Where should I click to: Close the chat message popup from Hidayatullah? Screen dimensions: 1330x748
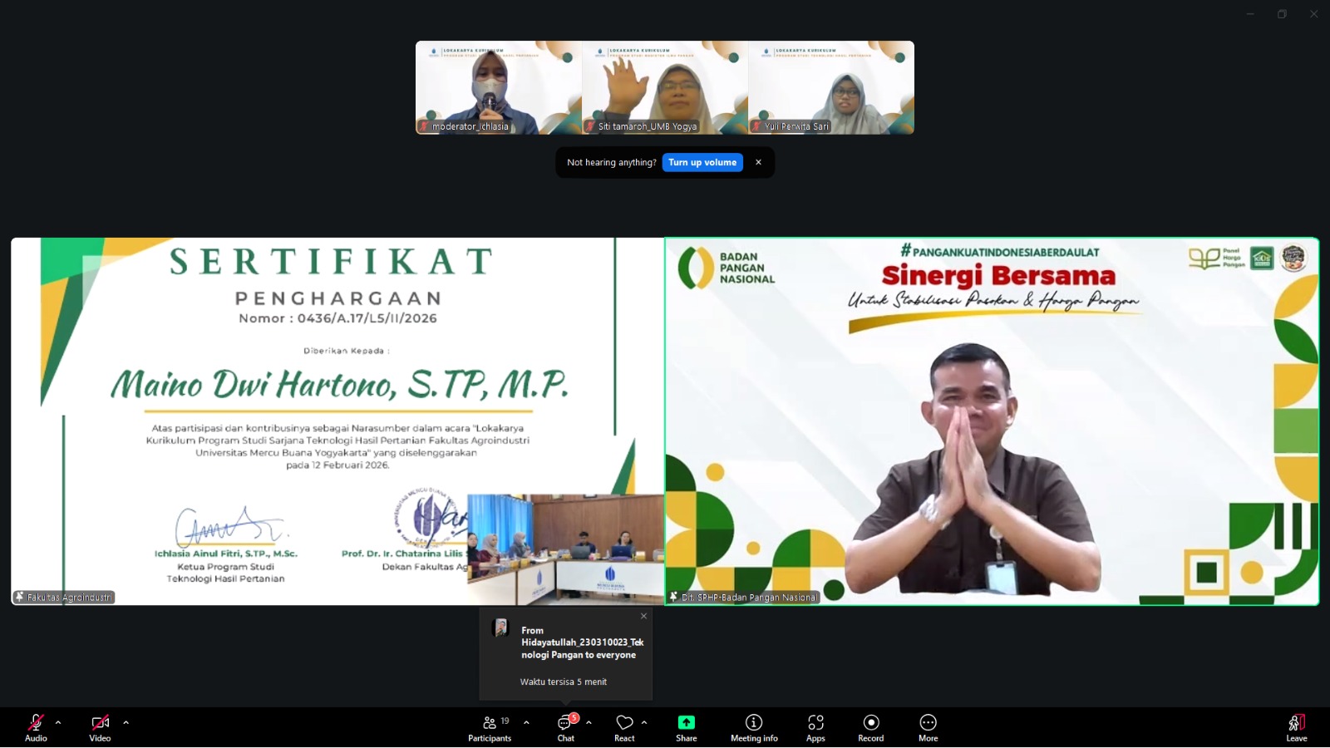pos(643,616)
